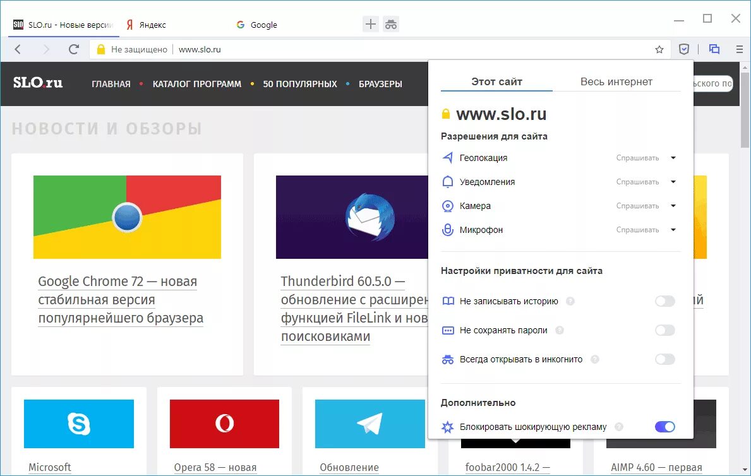Click the history book icon

[x=448, y=301]
